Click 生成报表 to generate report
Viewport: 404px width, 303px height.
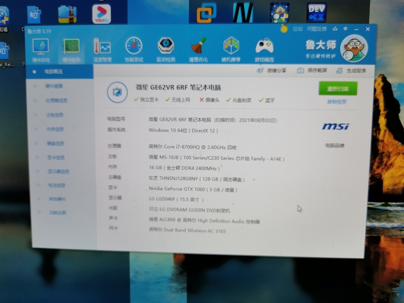tap(351, 71)
